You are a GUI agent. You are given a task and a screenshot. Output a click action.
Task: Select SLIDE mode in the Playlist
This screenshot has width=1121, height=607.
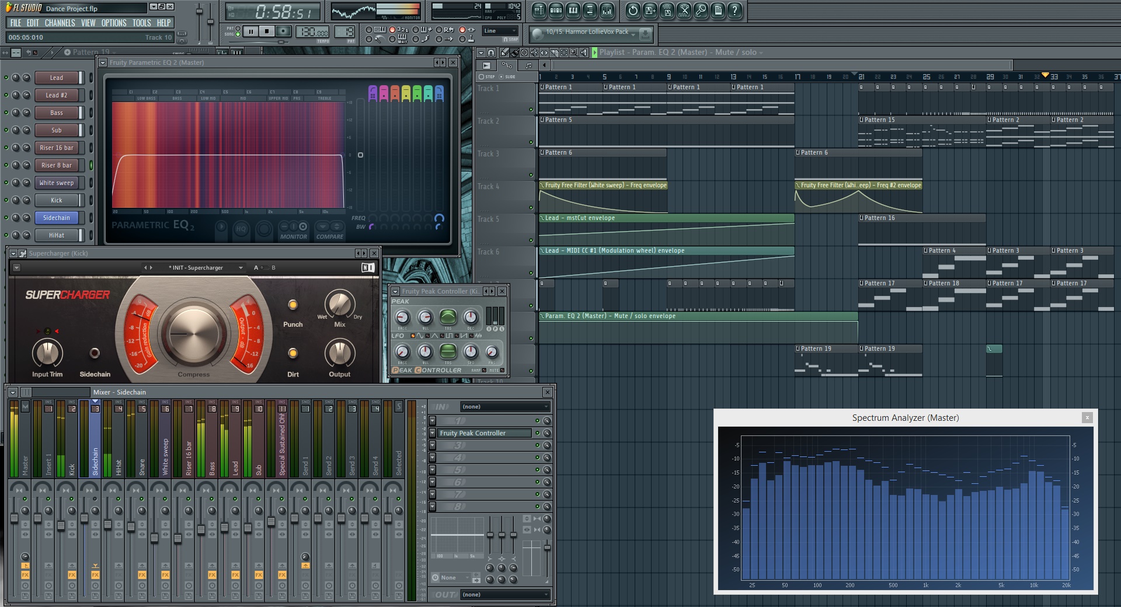[507, 76]
